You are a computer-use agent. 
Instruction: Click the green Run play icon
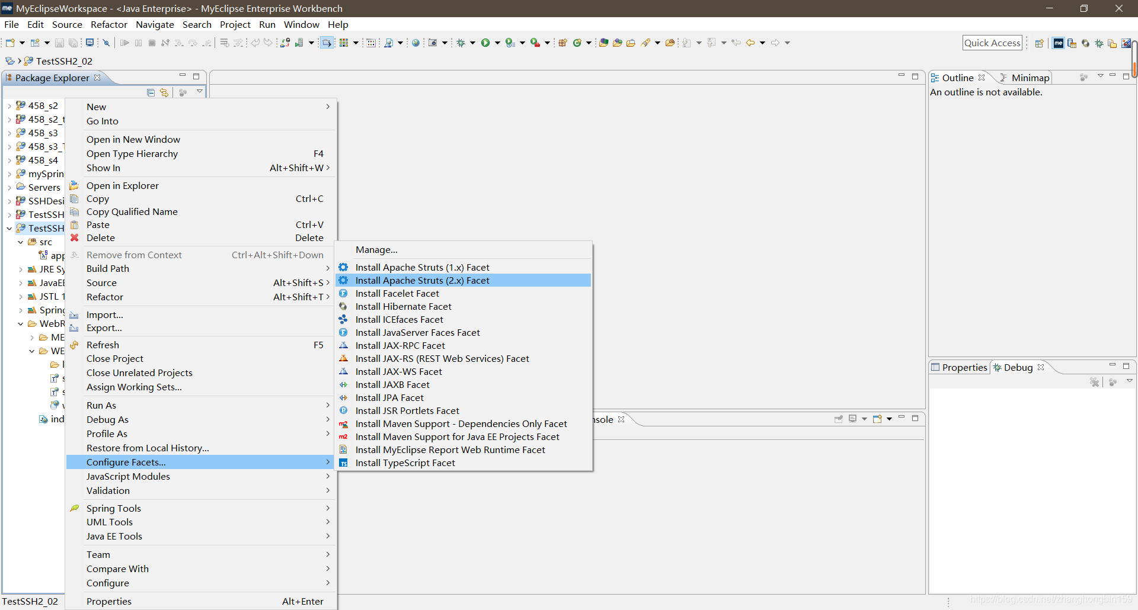[x=485, y=43]
